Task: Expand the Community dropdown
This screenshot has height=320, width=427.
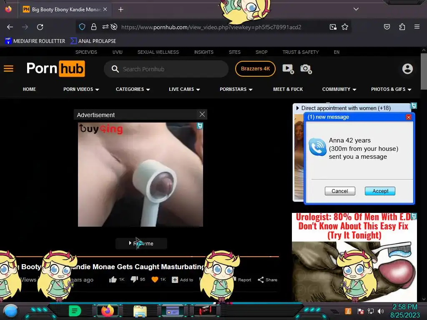Action: [x=339, y=89]
